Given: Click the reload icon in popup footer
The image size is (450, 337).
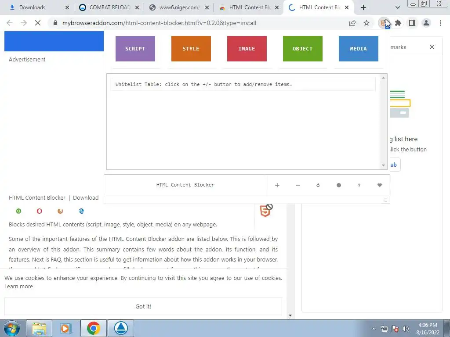Looking at the screenshot, I should pyautogui.click(x=318, y=185).
